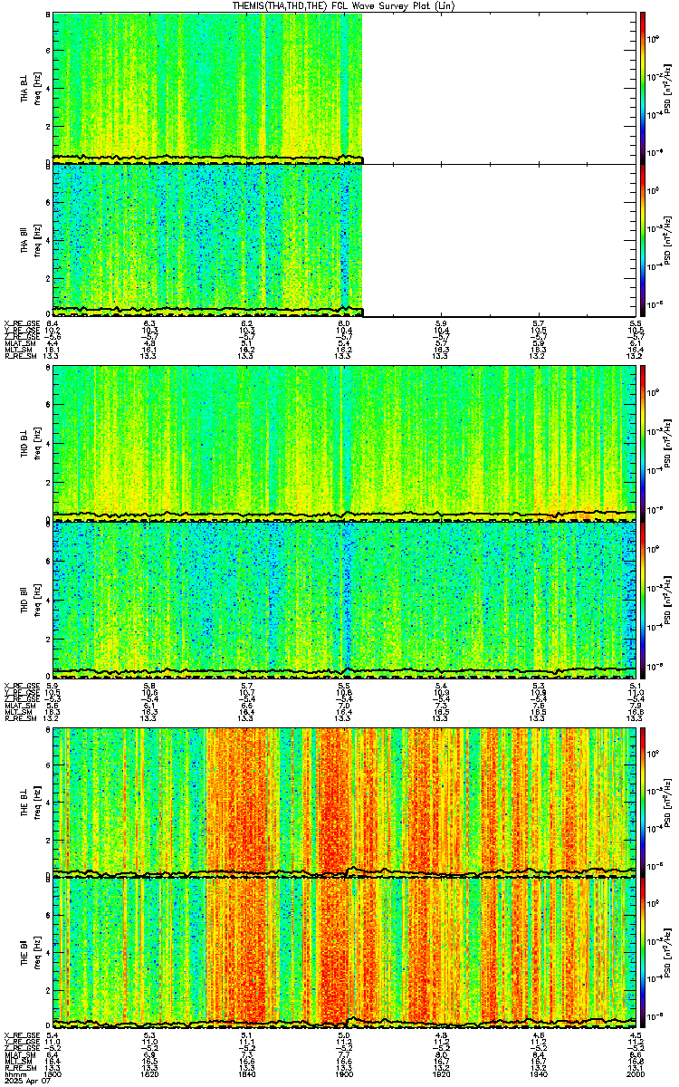679x1087 pixels.
Task: Click the MLT_SM row label under THA panels
Action: tap(18, 349)
